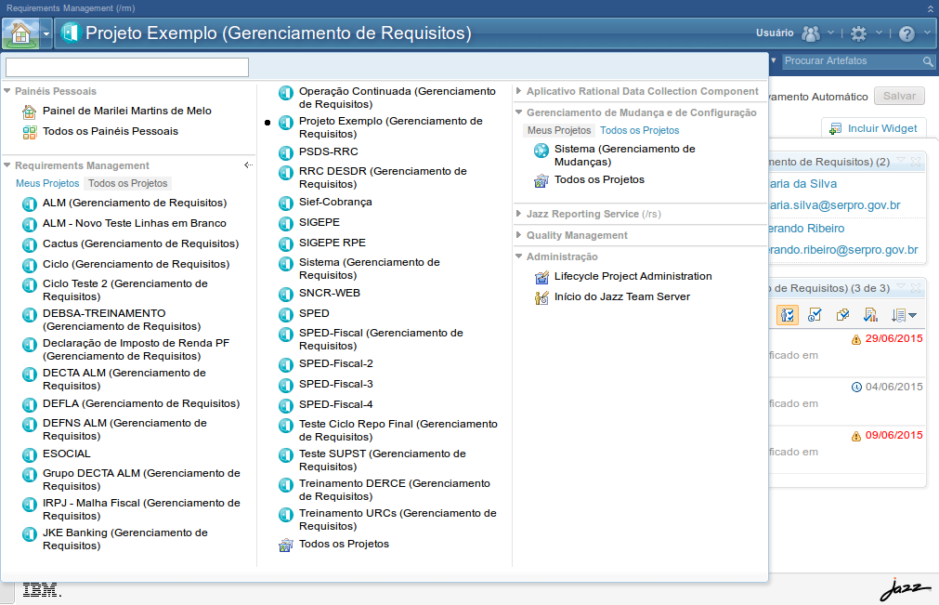Open Todos os Painéis Pessoais
Screen dimensions: 939x605
111,131
